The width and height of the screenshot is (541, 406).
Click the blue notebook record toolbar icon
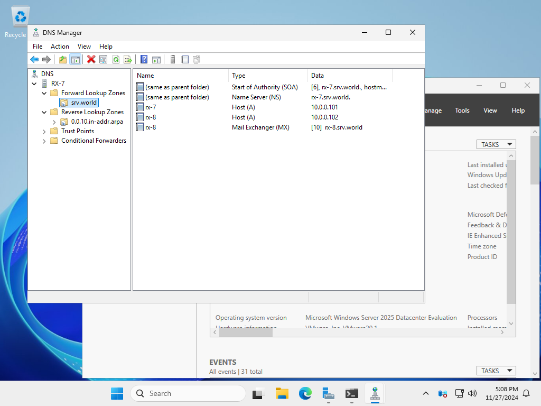[185, 59]
